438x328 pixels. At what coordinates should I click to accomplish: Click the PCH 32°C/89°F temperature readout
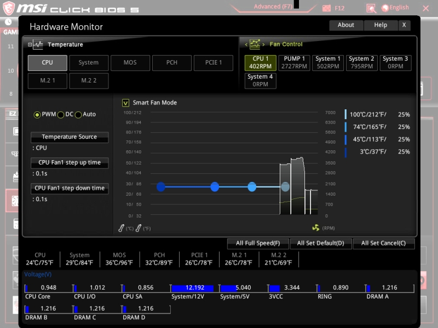(159, 259)
